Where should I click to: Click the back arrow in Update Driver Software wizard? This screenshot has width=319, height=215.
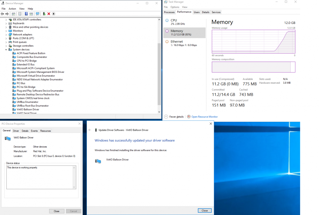click(90, 130)
